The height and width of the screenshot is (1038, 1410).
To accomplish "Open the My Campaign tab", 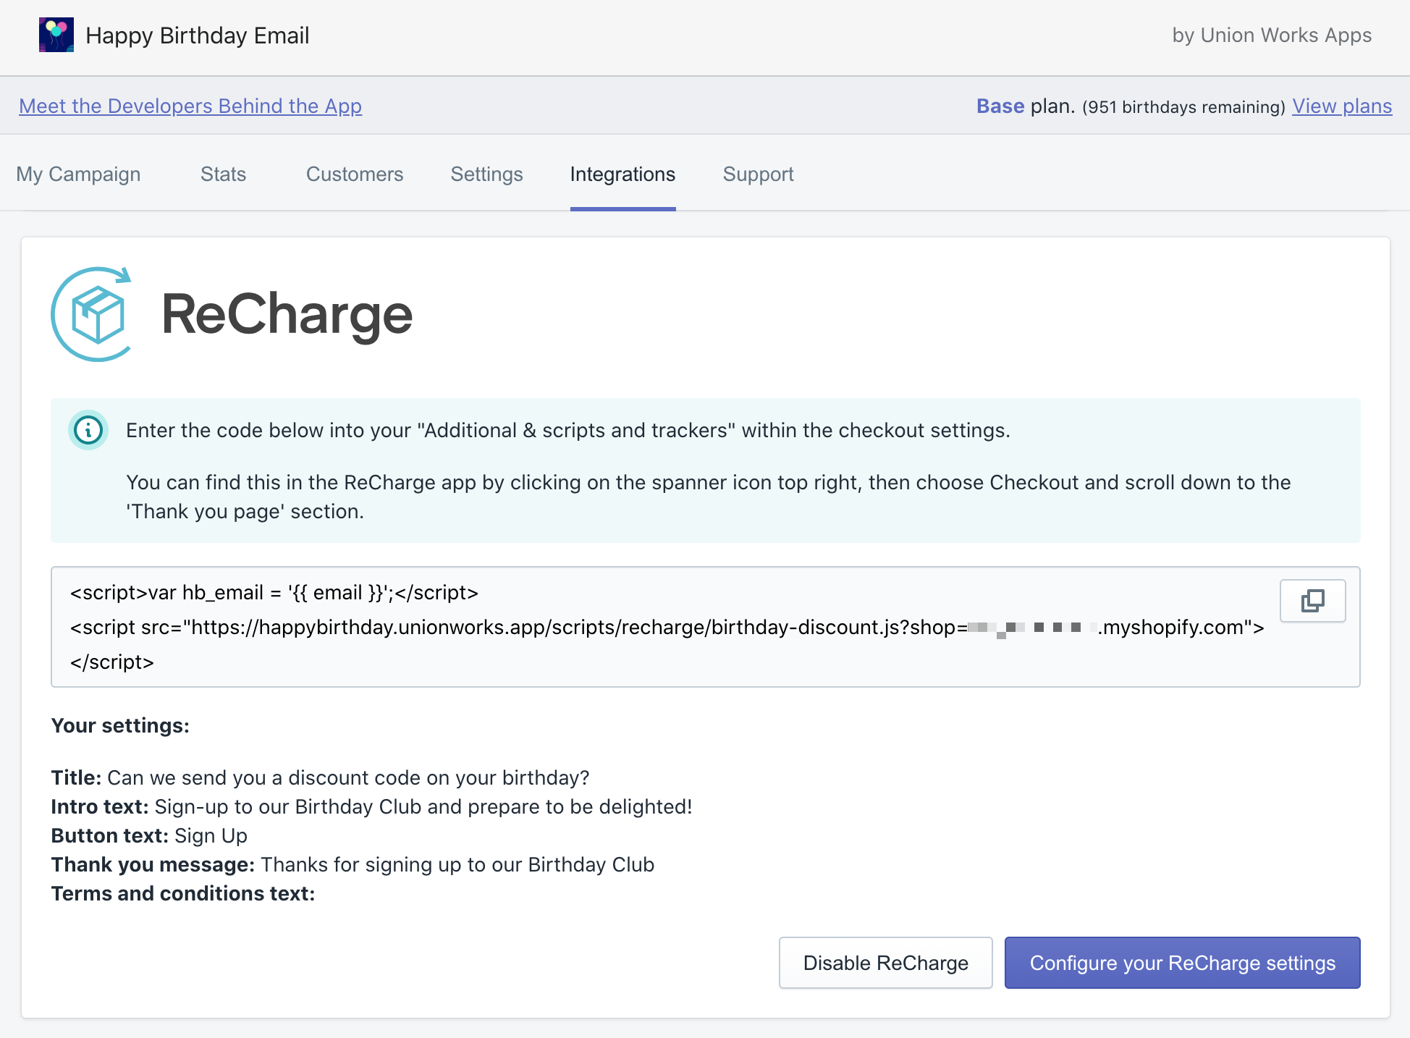I will point(78,174).
